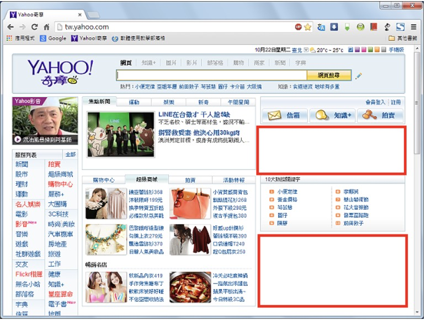
Task: Select the 知識+ search category tab
Action: click(x=148, y=63)
